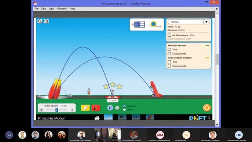Pause the simulation

click(x=110, y=108)
